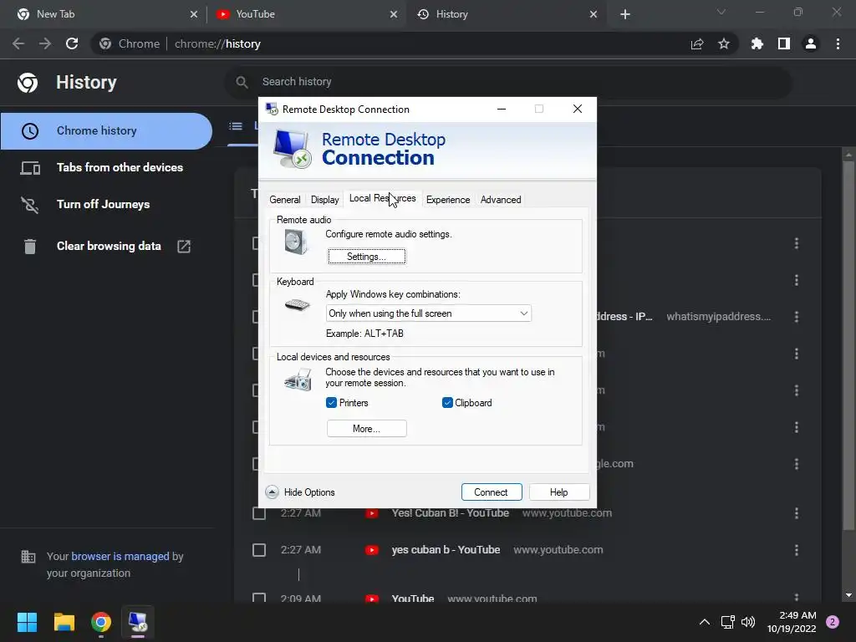Click Chrome icon in taskbar

pos(101,622)
